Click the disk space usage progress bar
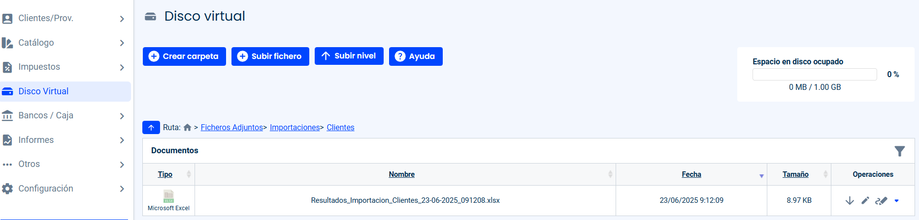 pos(815,75)
